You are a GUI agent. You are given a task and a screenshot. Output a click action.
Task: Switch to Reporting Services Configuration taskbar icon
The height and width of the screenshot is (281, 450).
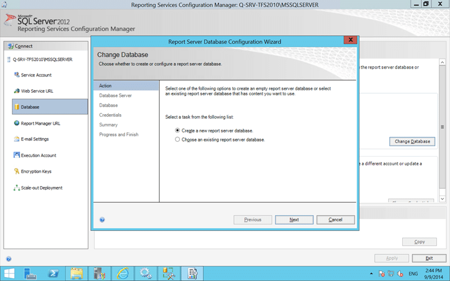coord(192,274)
